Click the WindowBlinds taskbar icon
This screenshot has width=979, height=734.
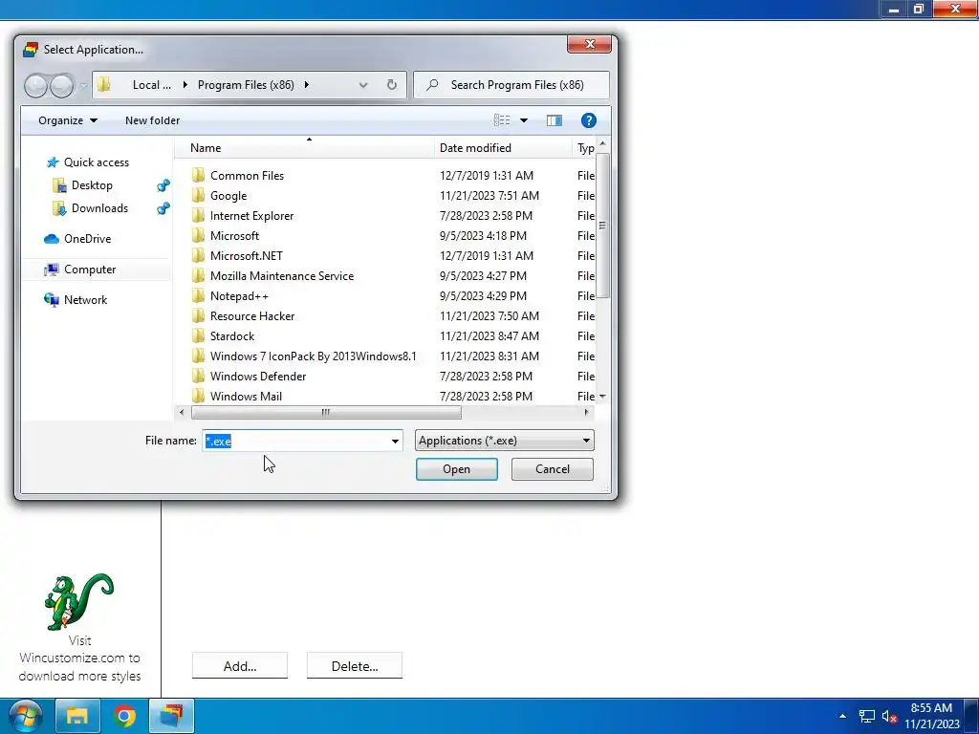(x=172, y=716)
